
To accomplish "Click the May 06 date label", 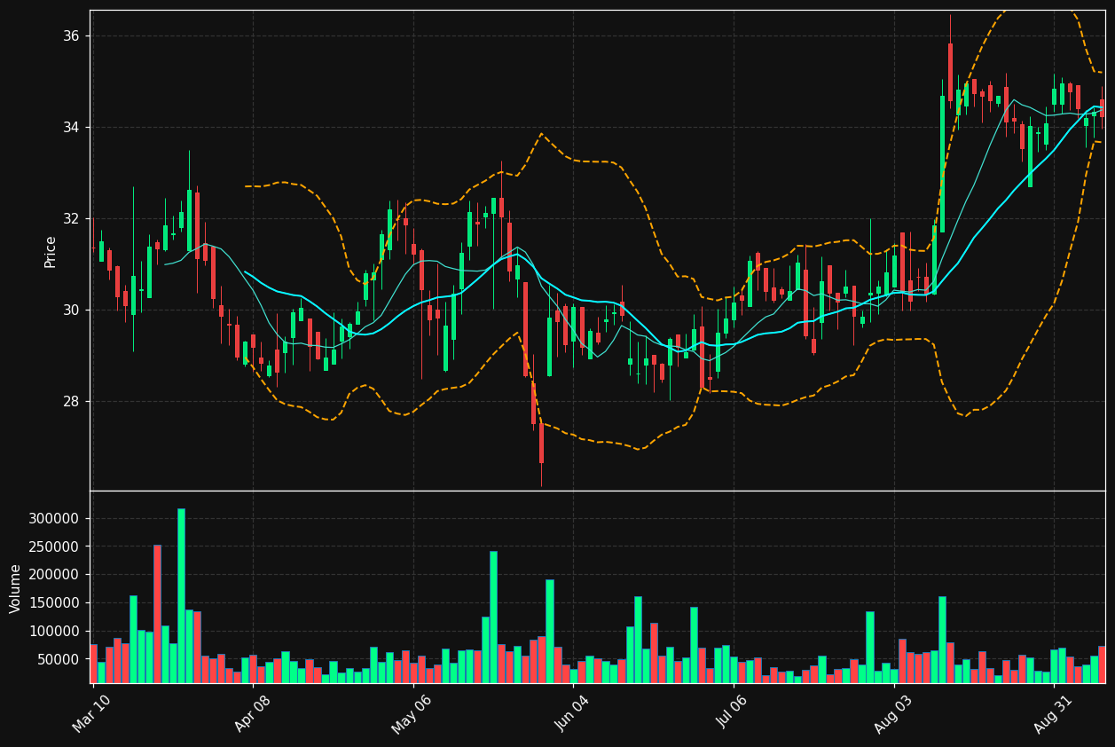I will coord(411,712).
